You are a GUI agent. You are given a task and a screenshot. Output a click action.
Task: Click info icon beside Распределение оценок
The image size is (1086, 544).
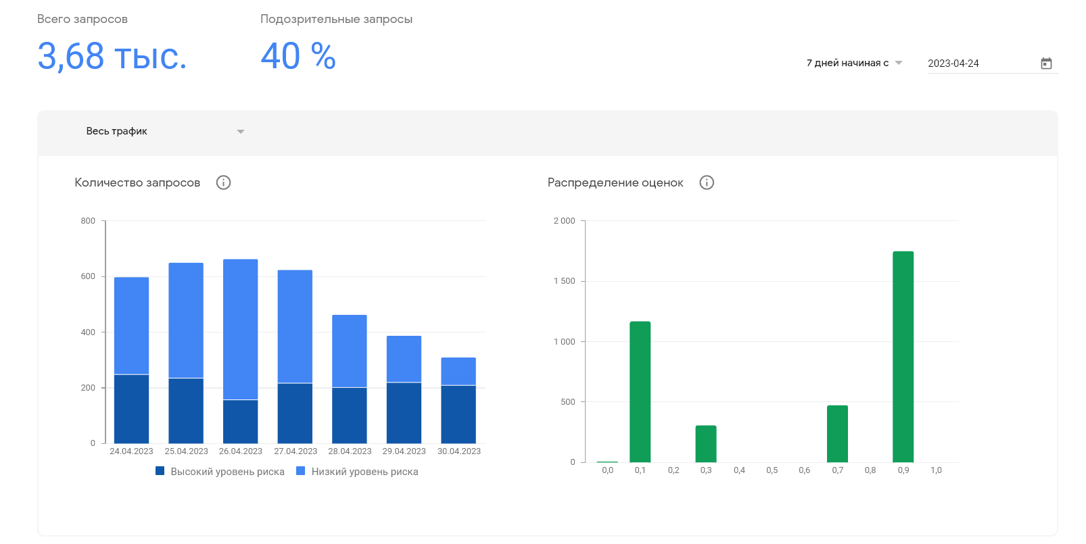707,182
